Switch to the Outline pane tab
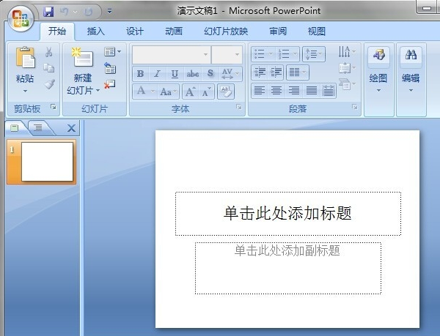 pos(38,127)
